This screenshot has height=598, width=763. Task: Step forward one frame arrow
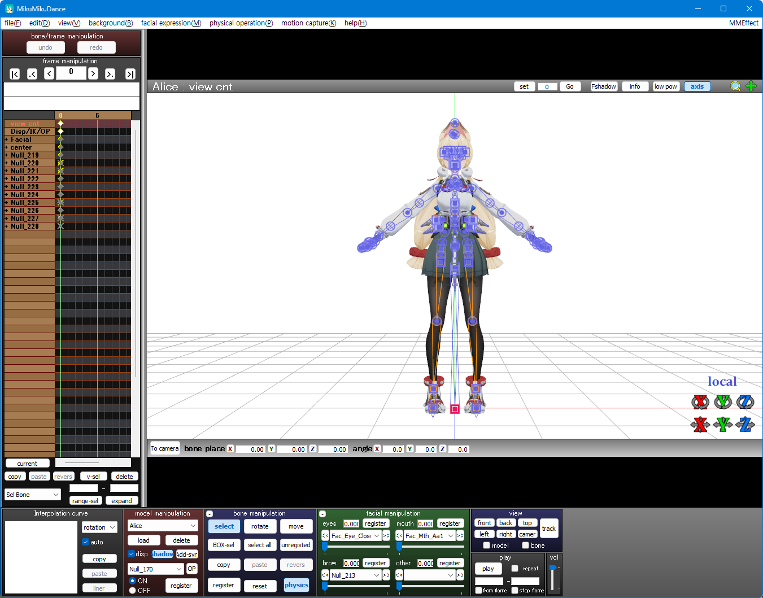[x=93, y=73]
